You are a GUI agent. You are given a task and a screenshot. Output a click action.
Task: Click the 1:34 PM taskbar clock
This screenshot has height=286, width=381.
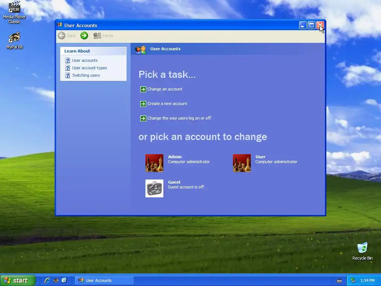click(x=367, y=280)
